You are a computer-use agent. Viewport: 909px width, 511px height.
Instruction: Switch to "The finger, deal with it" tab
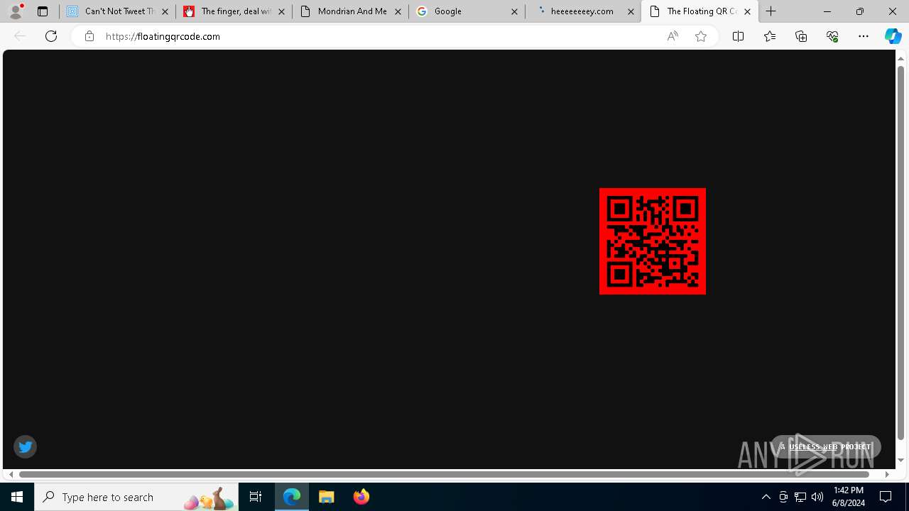(234, 11)
